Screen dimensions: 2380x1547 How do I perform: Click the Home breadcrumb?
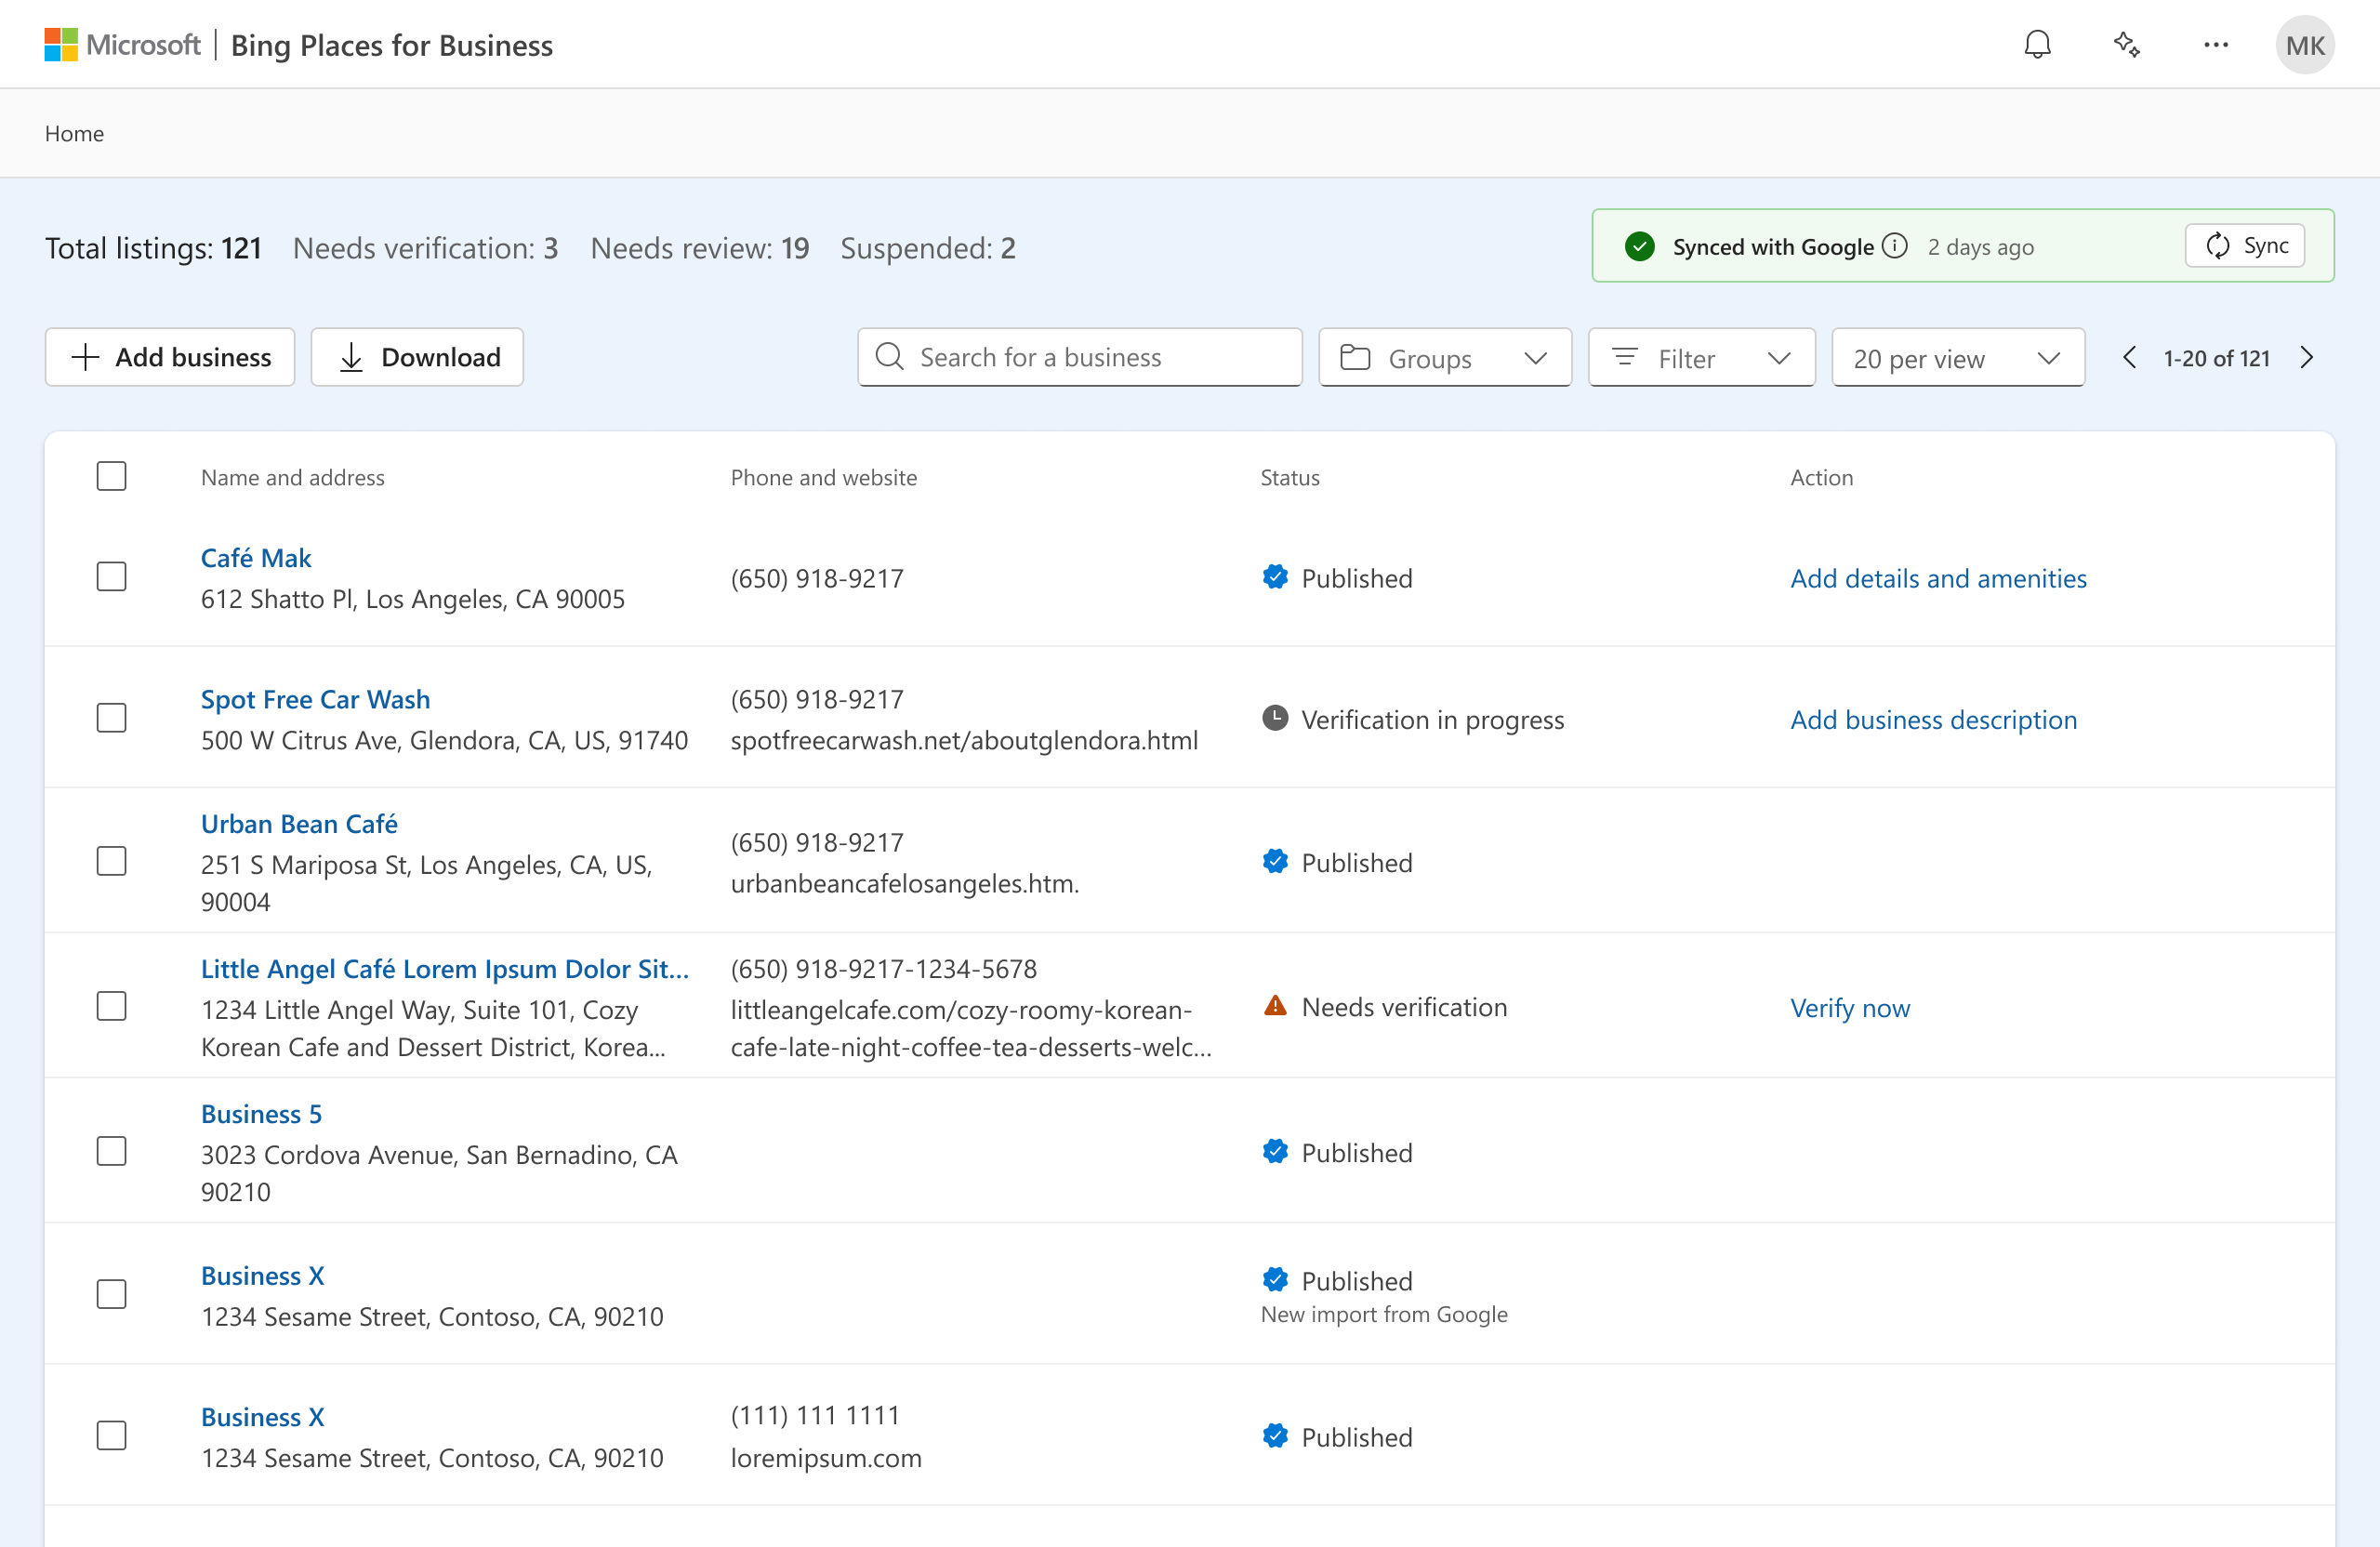tap(74, 133)
